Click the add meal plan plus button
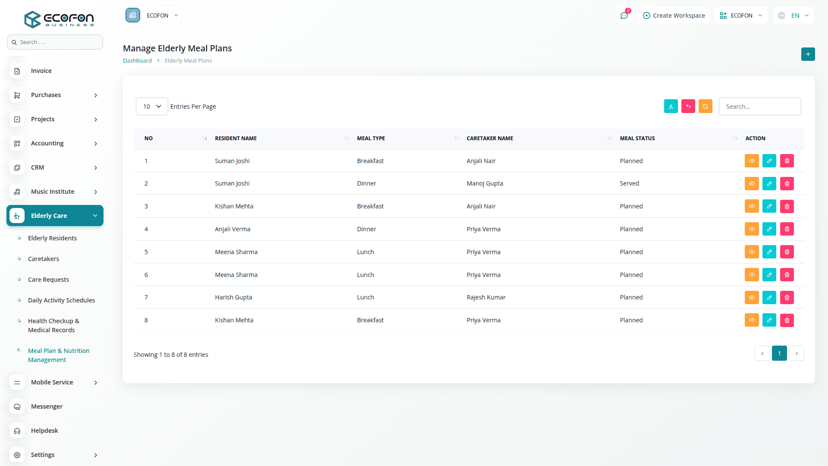 [808, 54]
